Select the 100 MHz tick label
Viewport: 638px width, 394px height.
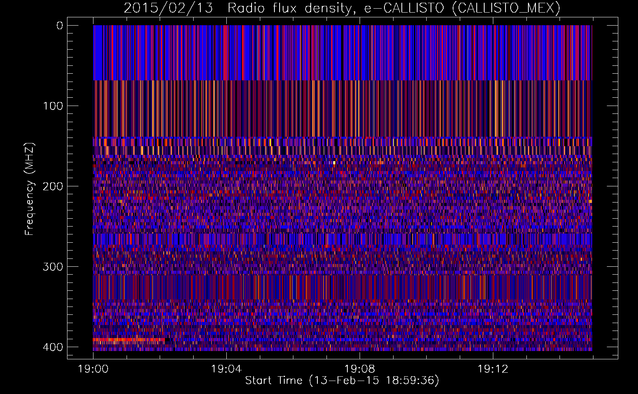[53, 106]
